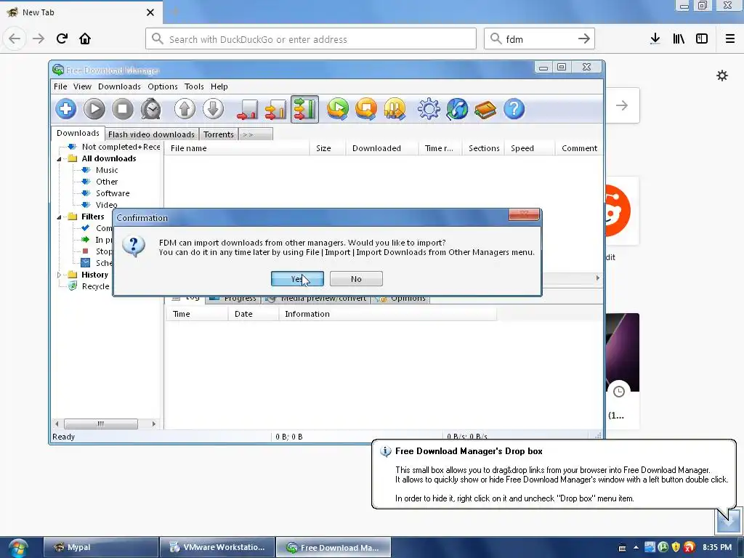
Task: Collapse the Filters tree node
Action: coord(60,217)
